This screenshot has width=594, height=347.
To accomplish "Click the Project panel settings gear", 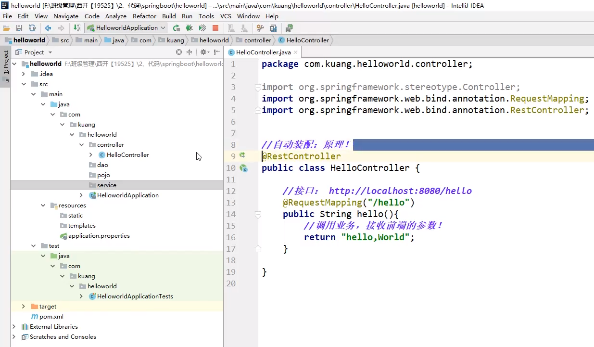I will 203,52.
